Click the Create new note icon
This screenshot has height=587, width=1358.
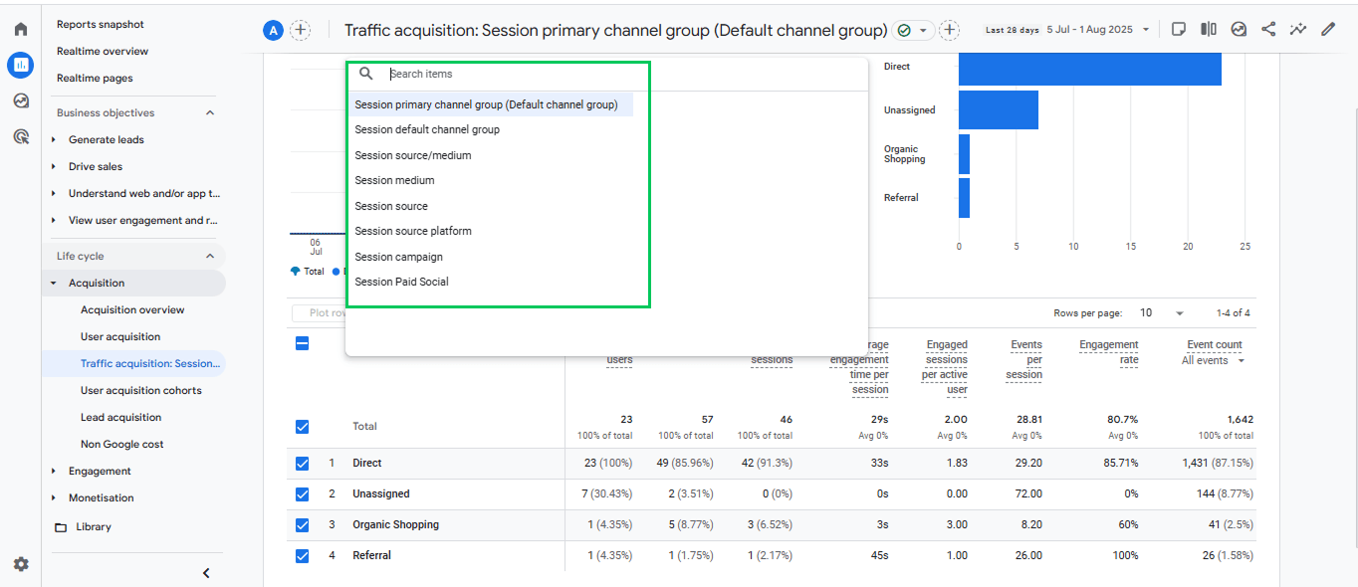pyautogui.click(x=1179, y=29)
